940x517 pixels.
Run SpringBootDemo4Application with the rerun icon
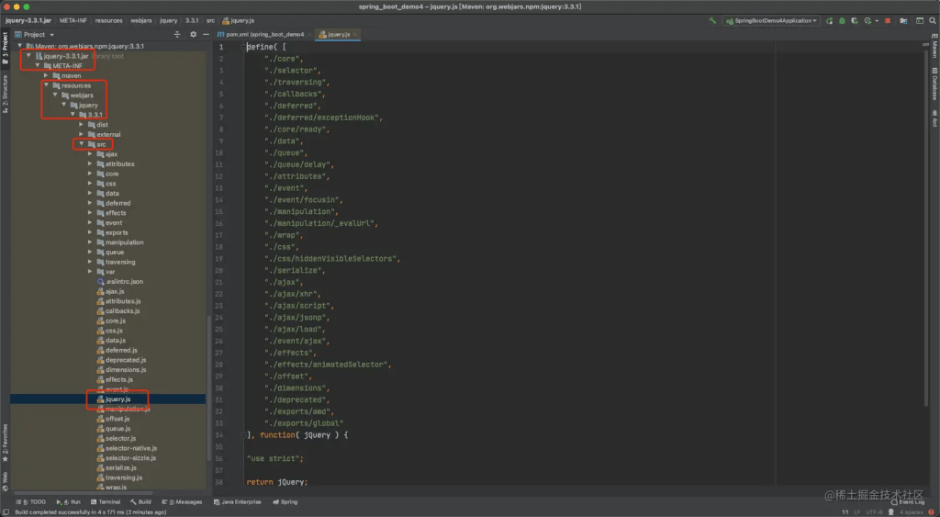tap(829, 20)
